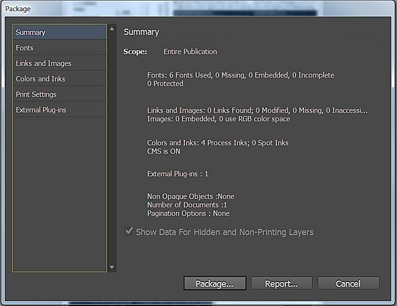This screenshot has width=397, height=306.
Task: Click the category list scroll up arrow
Action: tap(112, 29)
